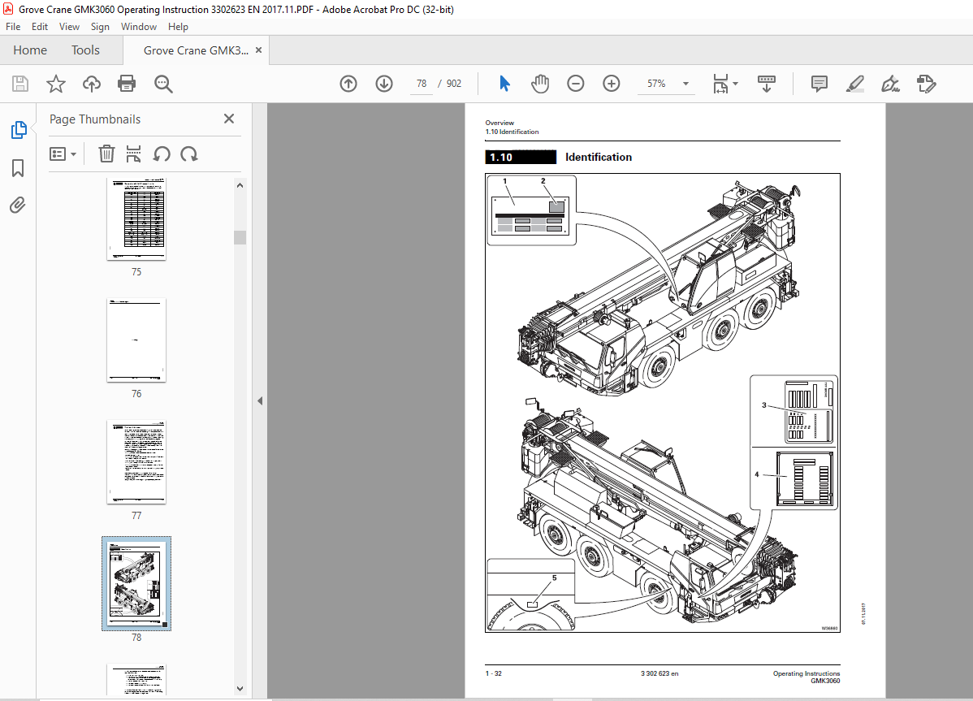Click the footer text 3 302 623 en
This screenshot has height=701, width=973.
pos(659,673)
